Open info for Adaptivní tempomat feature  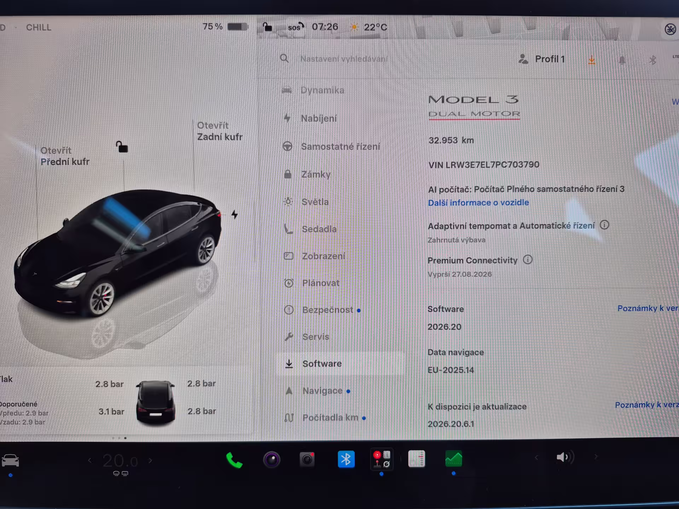pos(604,225)
